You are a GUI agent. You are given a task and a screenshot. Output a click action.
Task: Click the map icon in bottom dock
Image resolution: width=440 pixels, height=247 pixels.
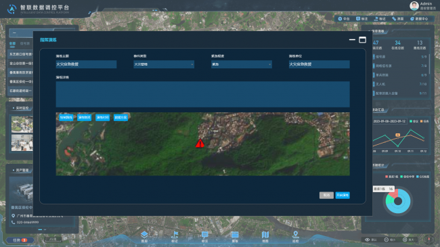pyautogui.click(x=265, y=234)
